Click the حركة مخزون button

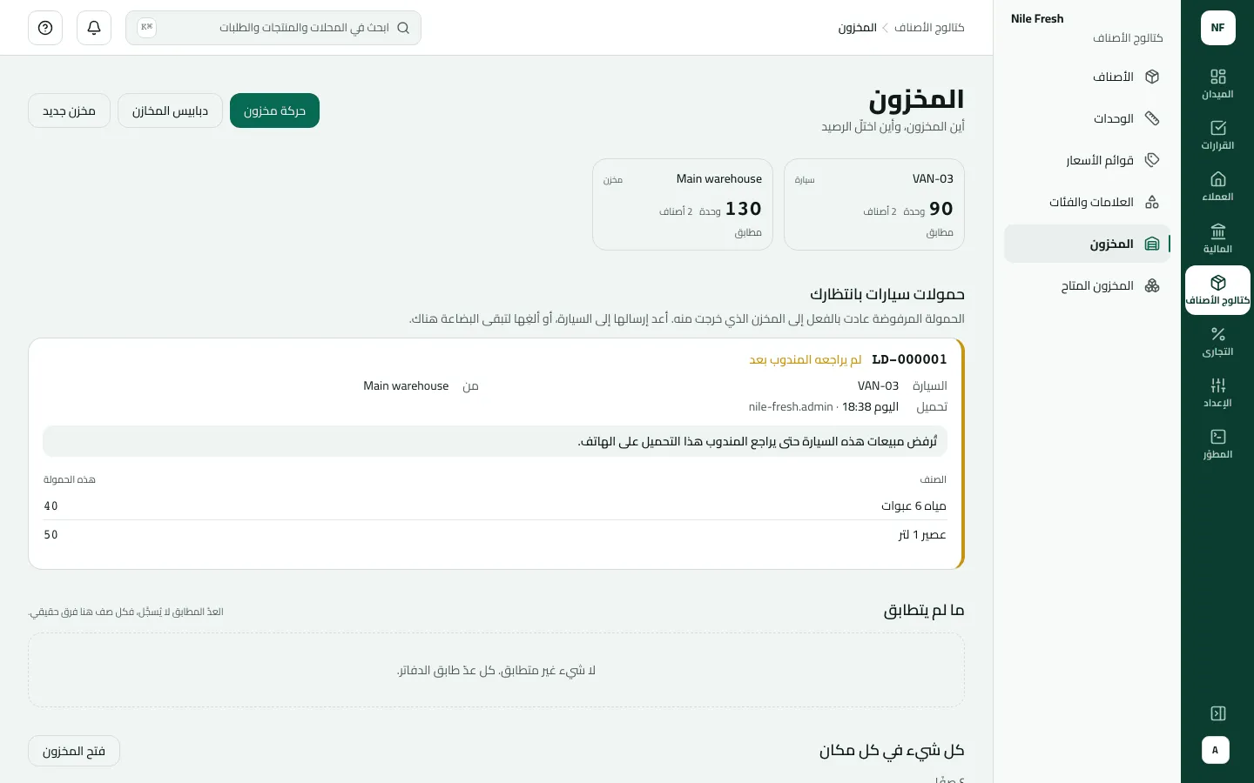click(x=274, y=110)
